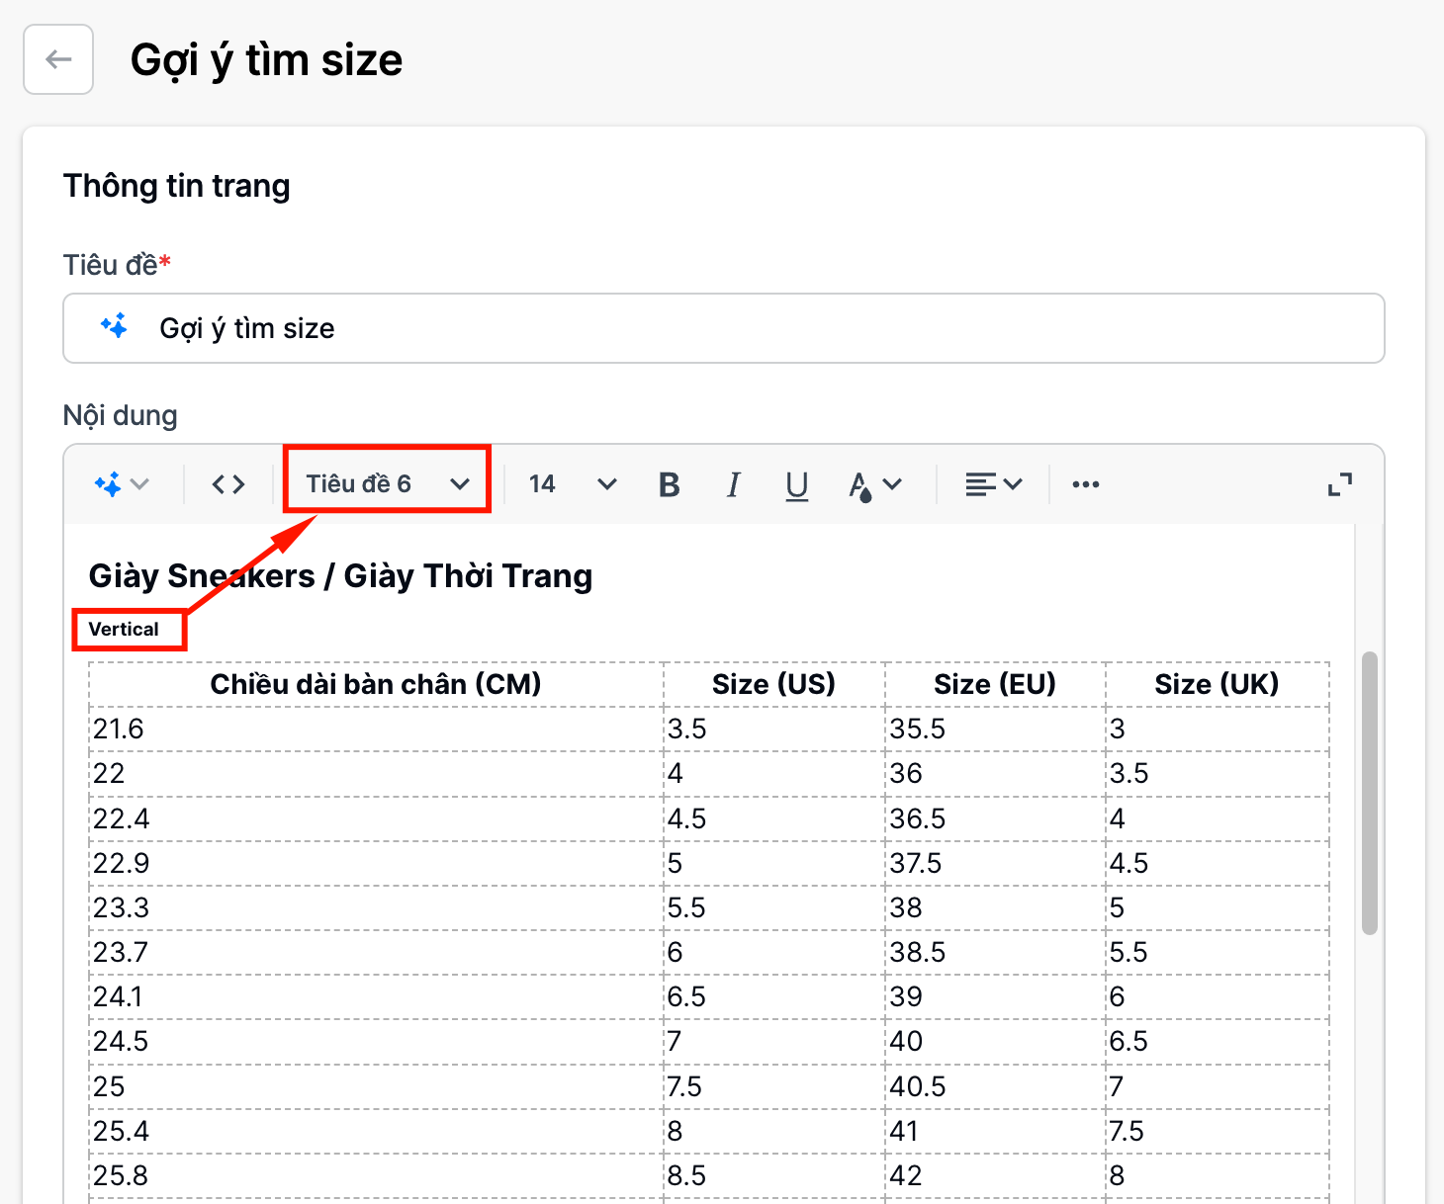
Task: Toggle italic formatting
Action: 733,484
